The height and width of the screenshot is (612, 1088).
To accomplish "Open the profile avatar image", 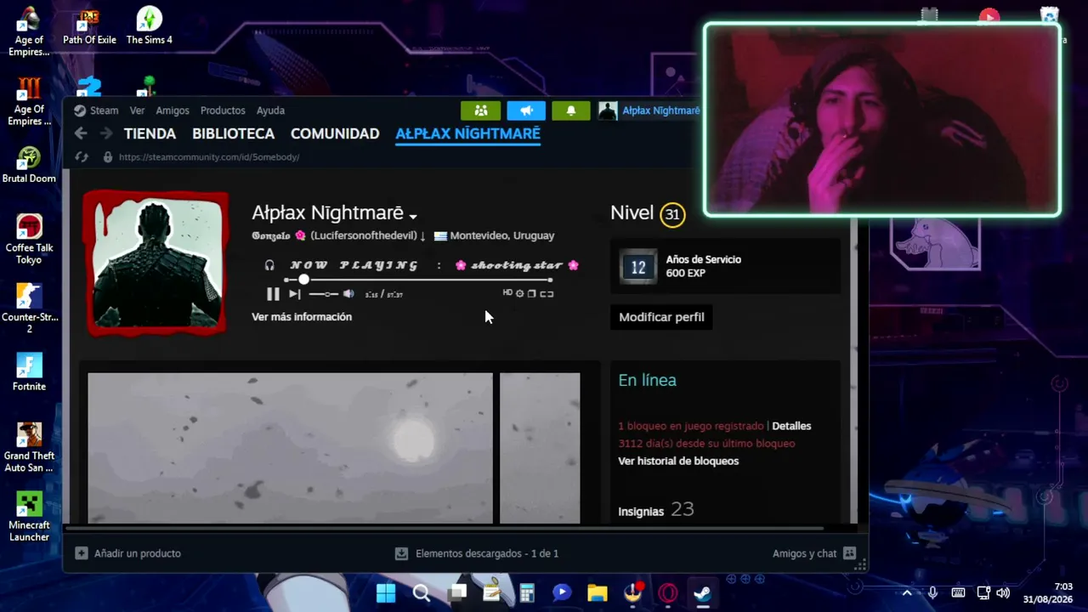I will coord(156,263).
